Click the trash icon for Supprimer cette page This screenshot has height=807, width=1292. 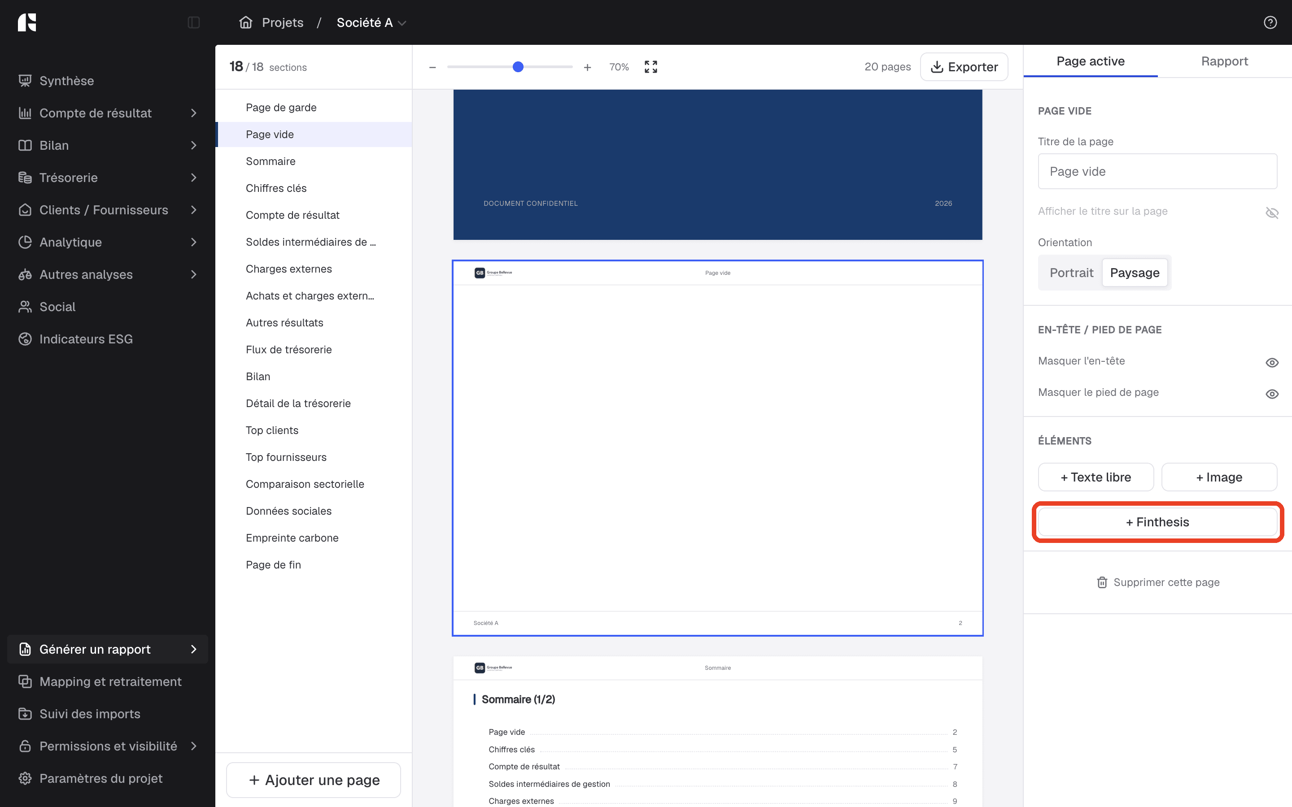[x=1102, y=582]
